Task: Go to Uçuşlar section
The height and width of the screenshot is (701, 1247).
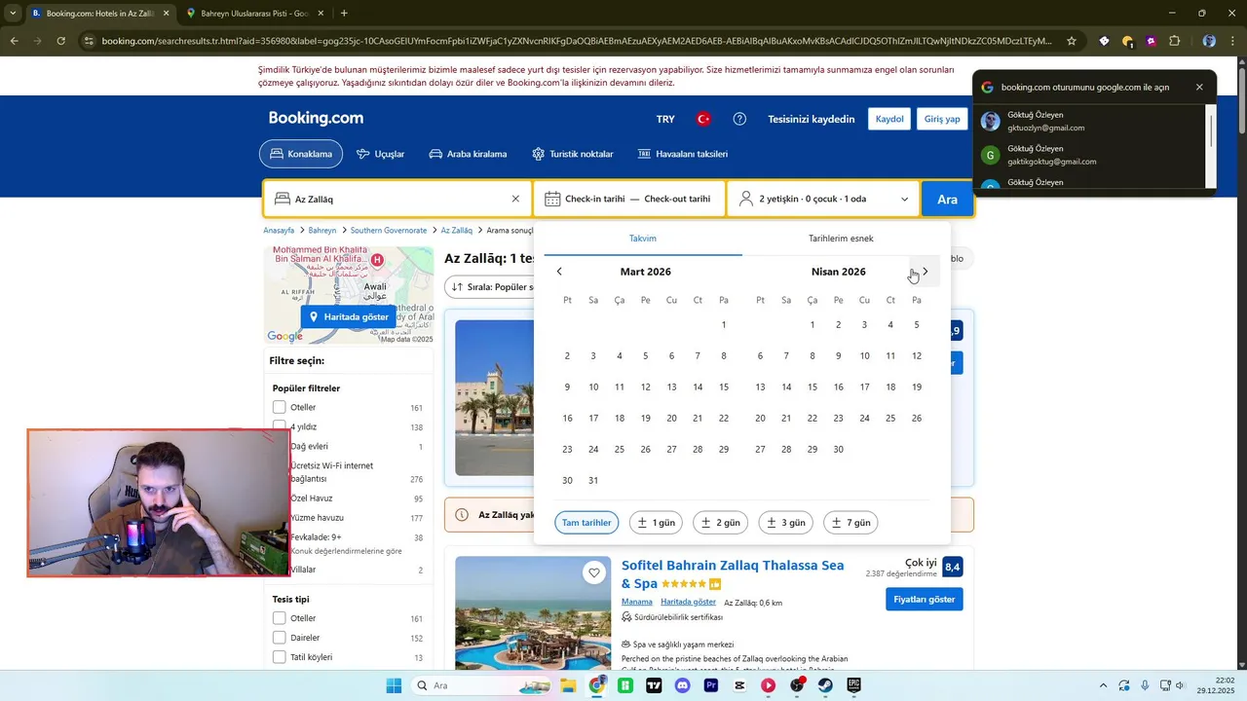Action: click(x=380, y=154)
